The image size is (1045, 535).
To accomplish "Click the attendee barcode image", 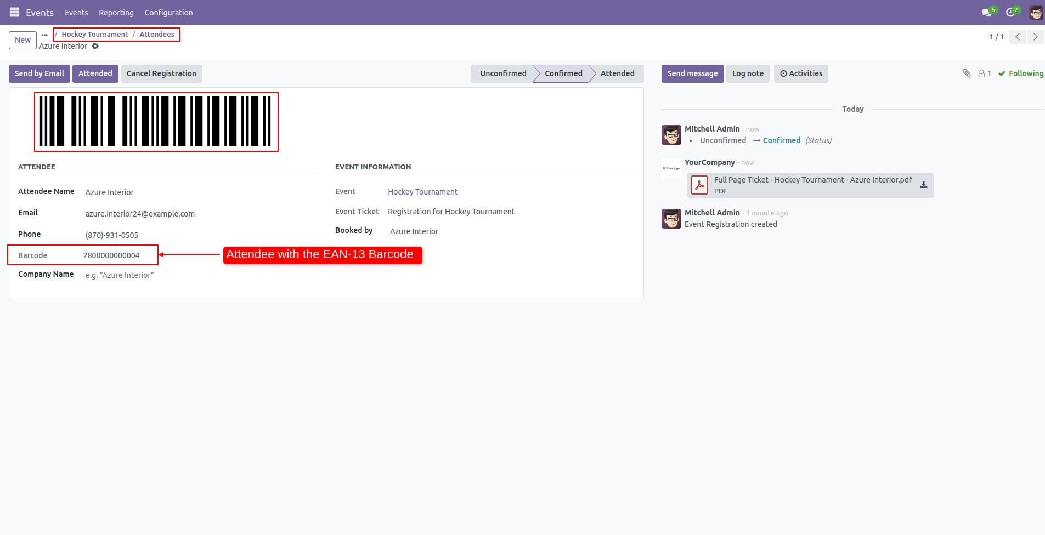I will pyautogui.click(x=156, y=122).
